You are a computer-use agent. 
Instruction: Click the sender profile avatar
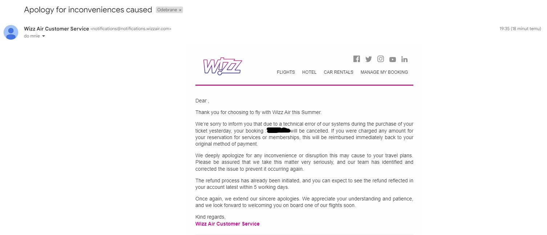point(11,32)
